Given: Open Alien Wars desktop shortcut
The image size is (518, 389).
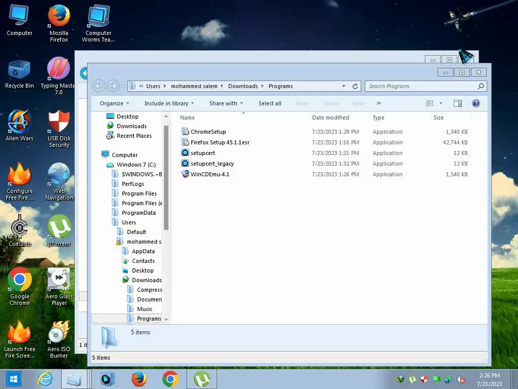Looking at the screenshot, I should pyautogui.click(x=19, y=125).
